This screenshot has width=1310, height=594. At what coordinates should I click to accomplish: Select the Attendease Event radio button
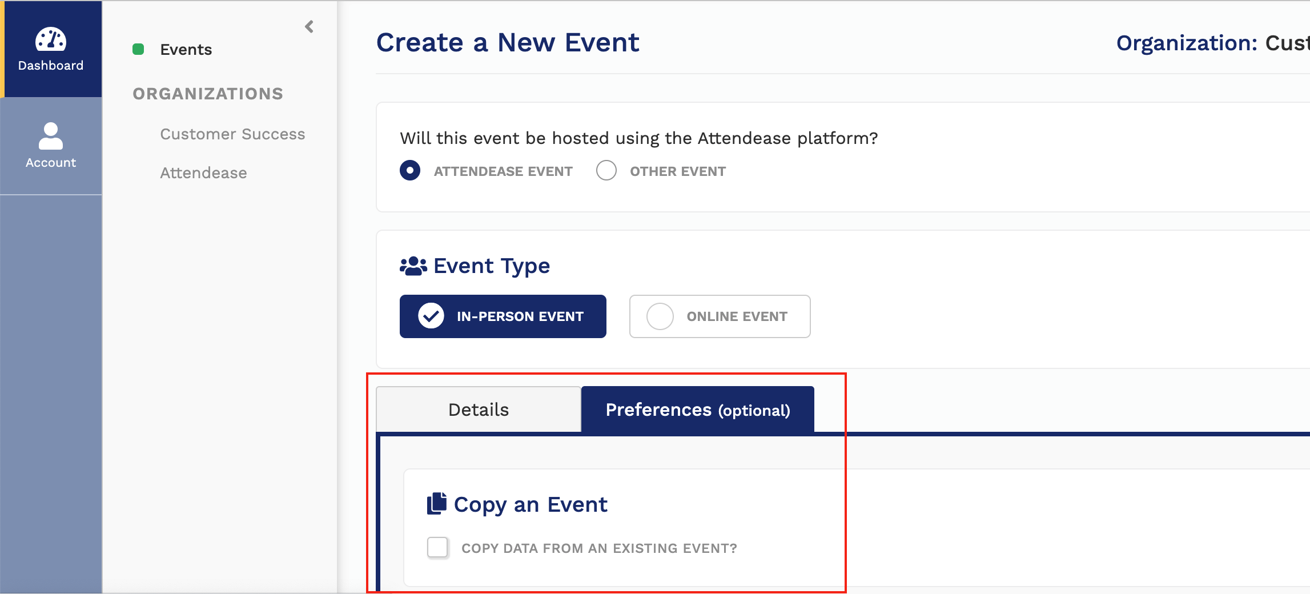tap(409, 170)
